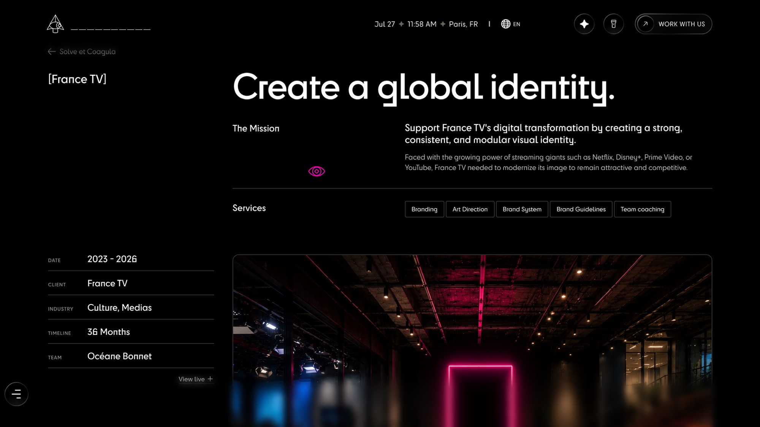Click the TIMELINE field label
Image resolution: width=760 pixels, height=427 pixels.
59,333
